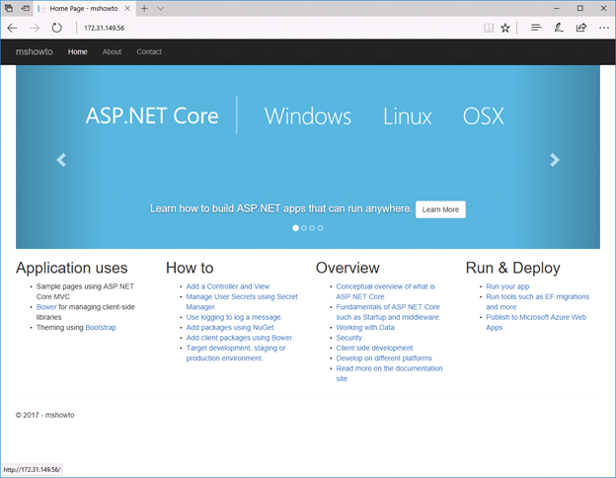Maximize the Edge browser window
Image resolution: width=616 pixels, height=478 pixels.
579,8
